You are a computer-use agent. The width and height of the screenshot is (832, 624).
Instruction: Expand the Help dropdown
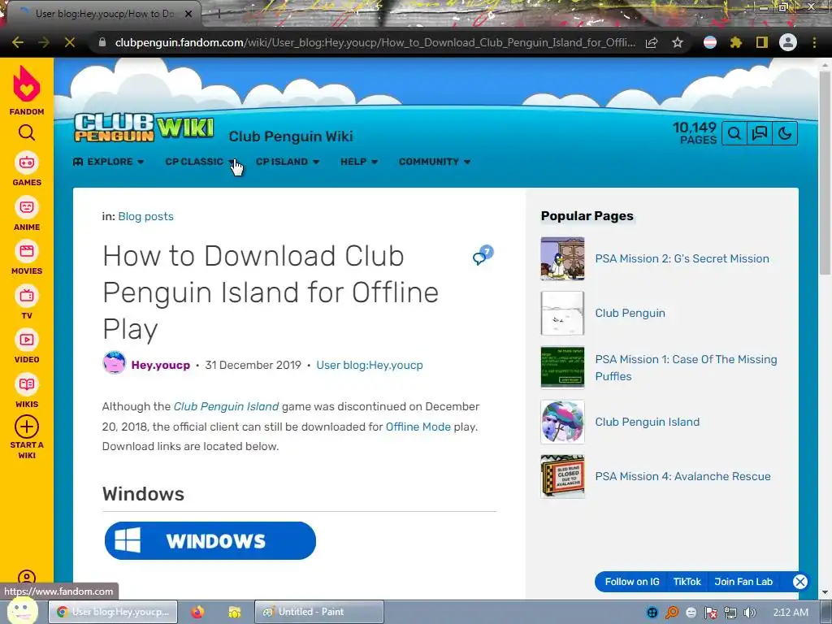click(359, 162)
